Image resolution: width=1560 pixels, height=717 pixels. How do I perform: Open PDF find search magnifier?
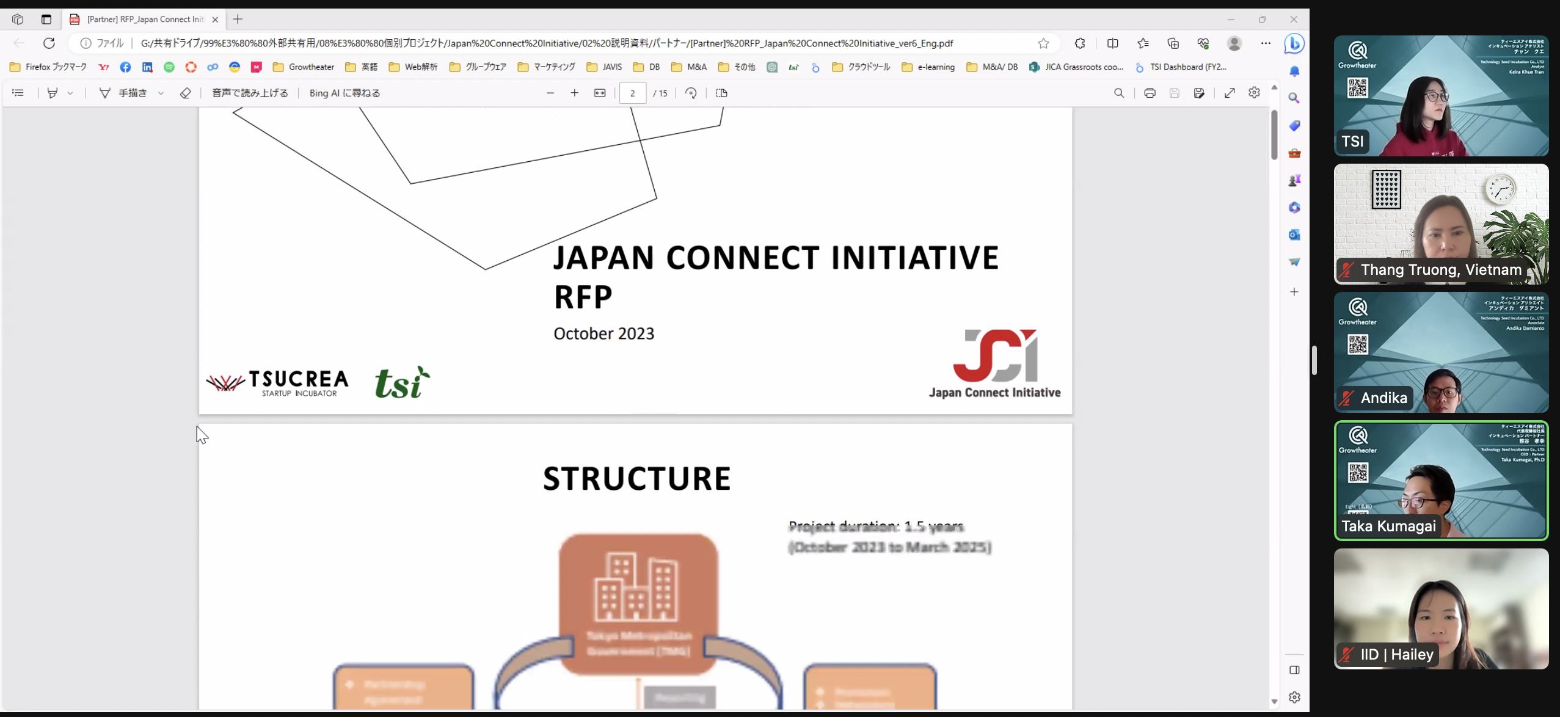1119,93
